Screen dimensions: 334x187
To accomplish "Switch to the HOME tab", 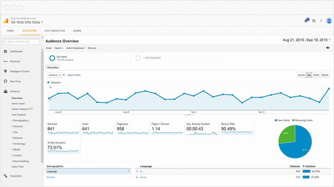I will tap(10, 31).
